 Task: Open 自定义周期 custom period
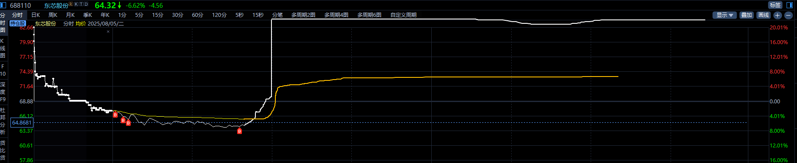coord(403,15)
